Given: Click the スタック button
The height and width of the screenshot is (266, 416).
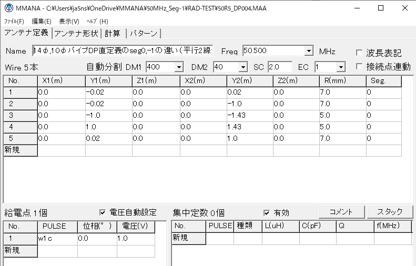Looking at the screenshot, I should tap(389, 211).
